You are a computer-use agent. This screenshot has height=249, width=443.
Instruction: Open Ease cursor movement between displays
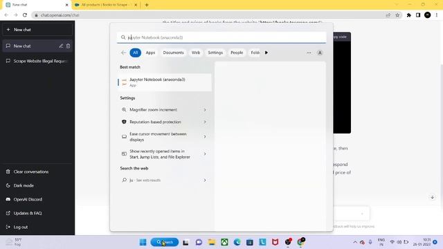165,137
